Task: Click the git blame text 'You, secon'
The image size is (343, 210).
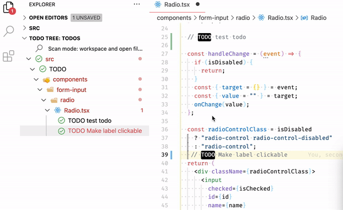Action: tap(325, 155)
